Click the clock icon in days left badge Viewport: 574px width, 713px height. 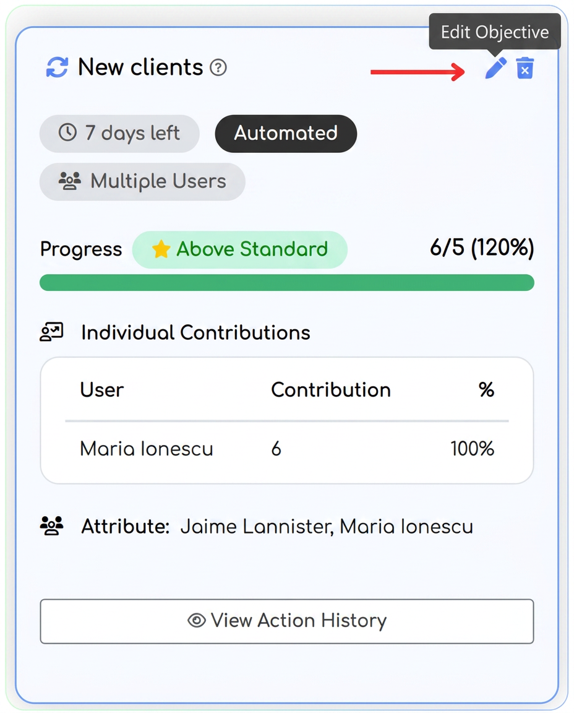pos(67,133)
